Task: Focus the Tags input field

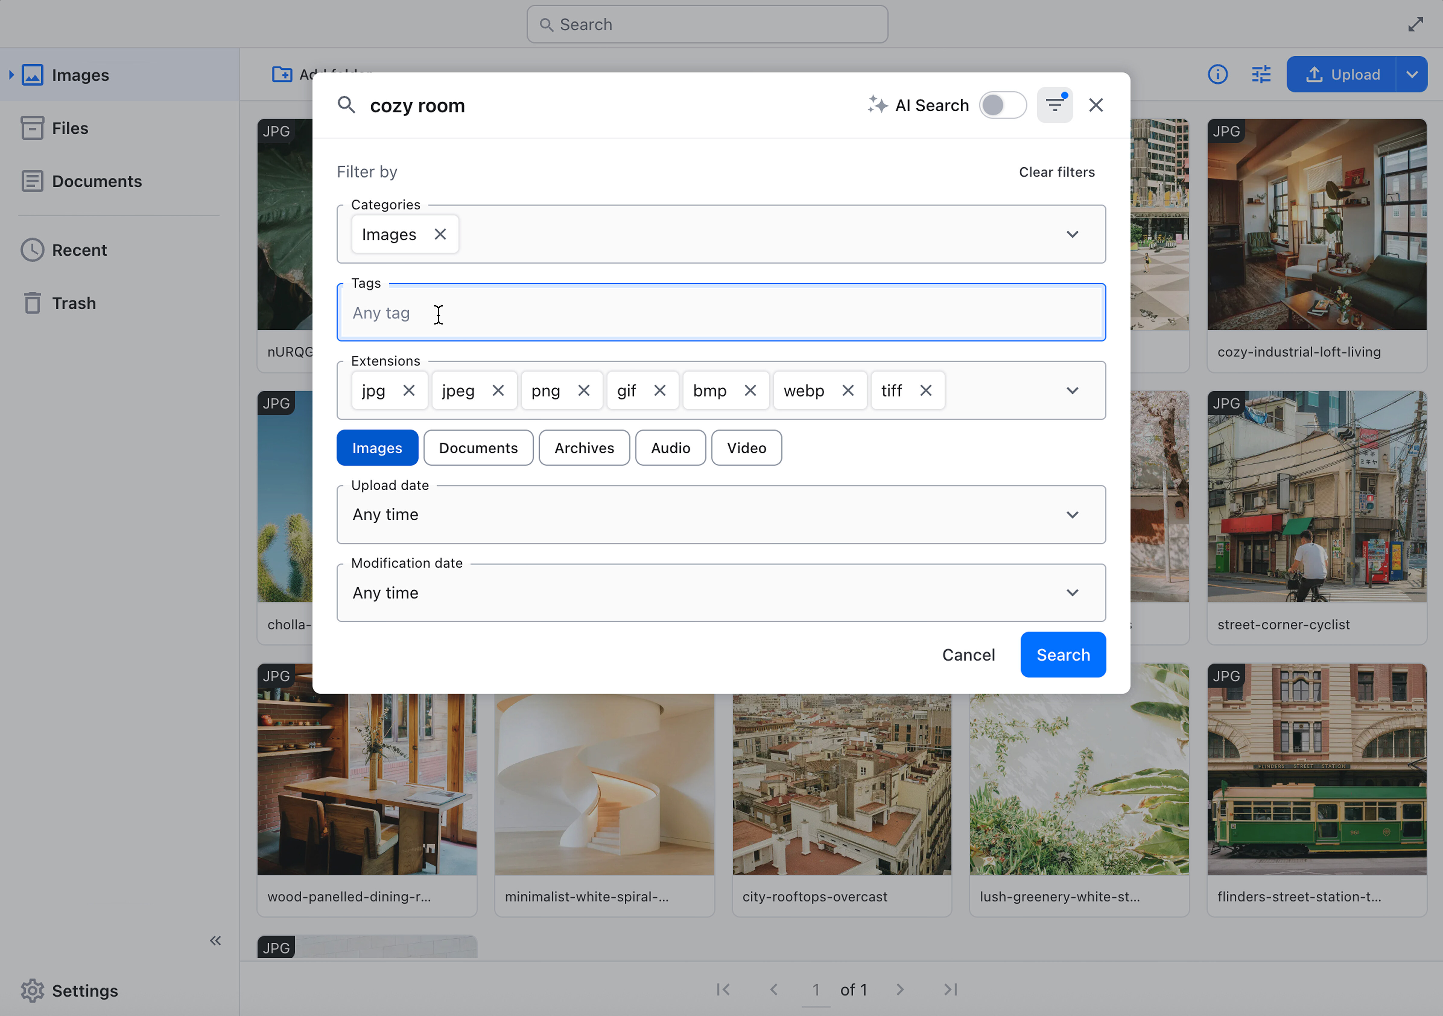Action: tap(721, 313)
